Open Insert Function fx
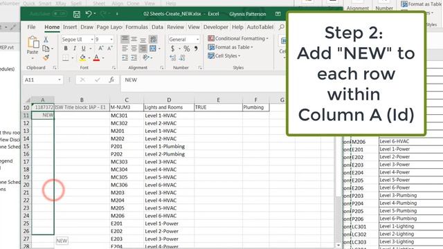Screen dimensions: 443x249 point(111,80)
